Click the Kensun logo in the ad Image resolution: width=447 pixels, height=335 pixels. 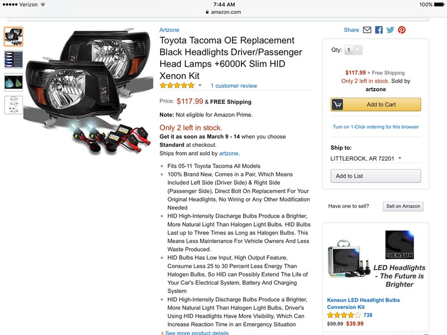(x=400, y=245)
